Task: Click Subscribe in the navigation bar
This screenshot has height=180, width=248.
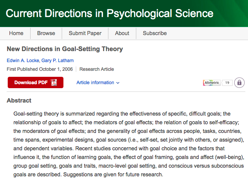Action: click(x=155, y=33)
